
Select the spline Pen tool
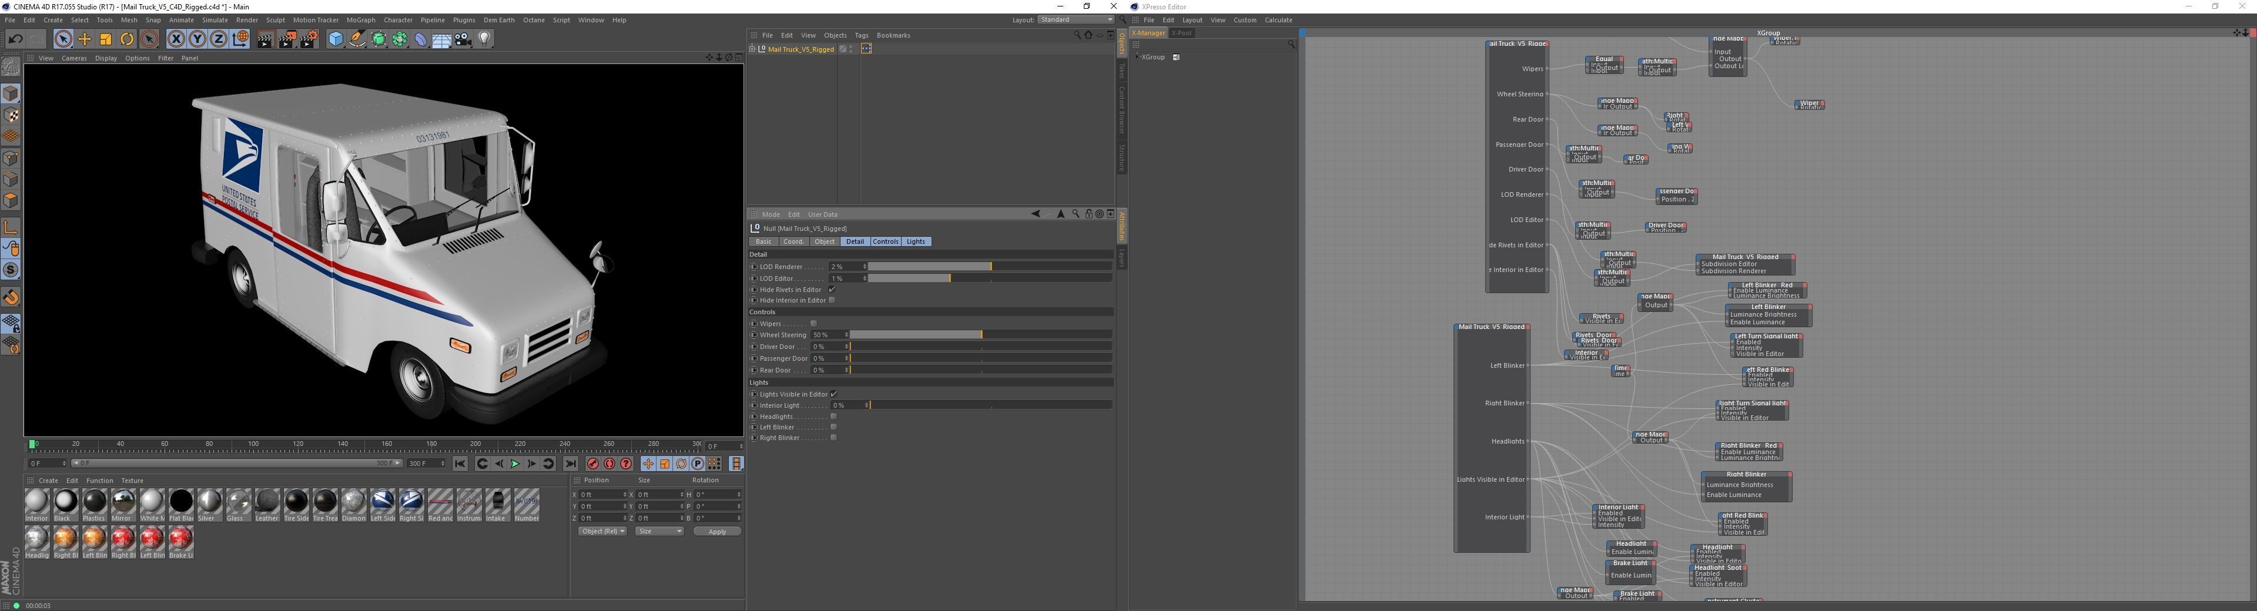tap(357, 39)
